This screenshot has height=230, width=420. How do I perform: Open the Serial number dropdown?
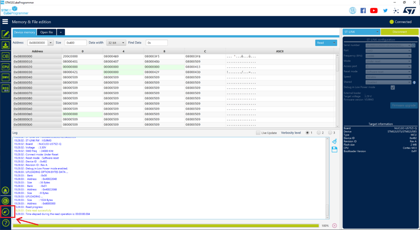tap(388, 45)
